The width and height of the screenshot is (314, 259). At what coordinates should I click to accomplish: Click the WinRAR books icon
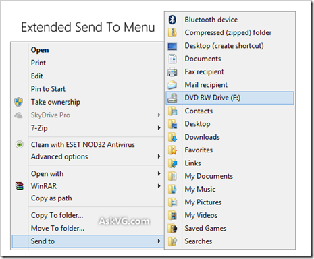20,186
